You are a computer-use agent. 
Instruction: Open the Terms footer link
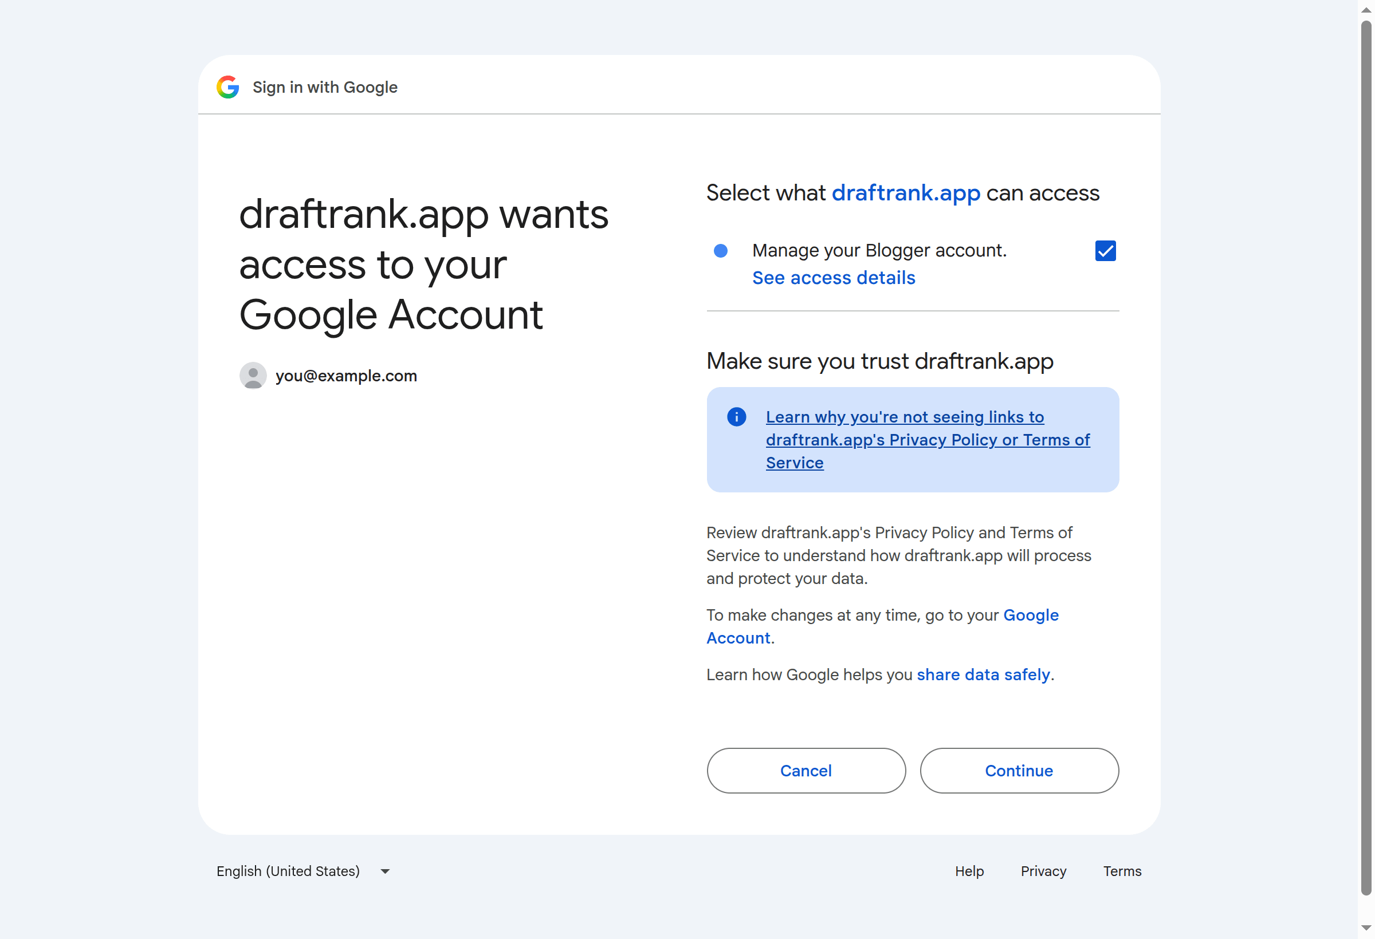(1122, 871)
